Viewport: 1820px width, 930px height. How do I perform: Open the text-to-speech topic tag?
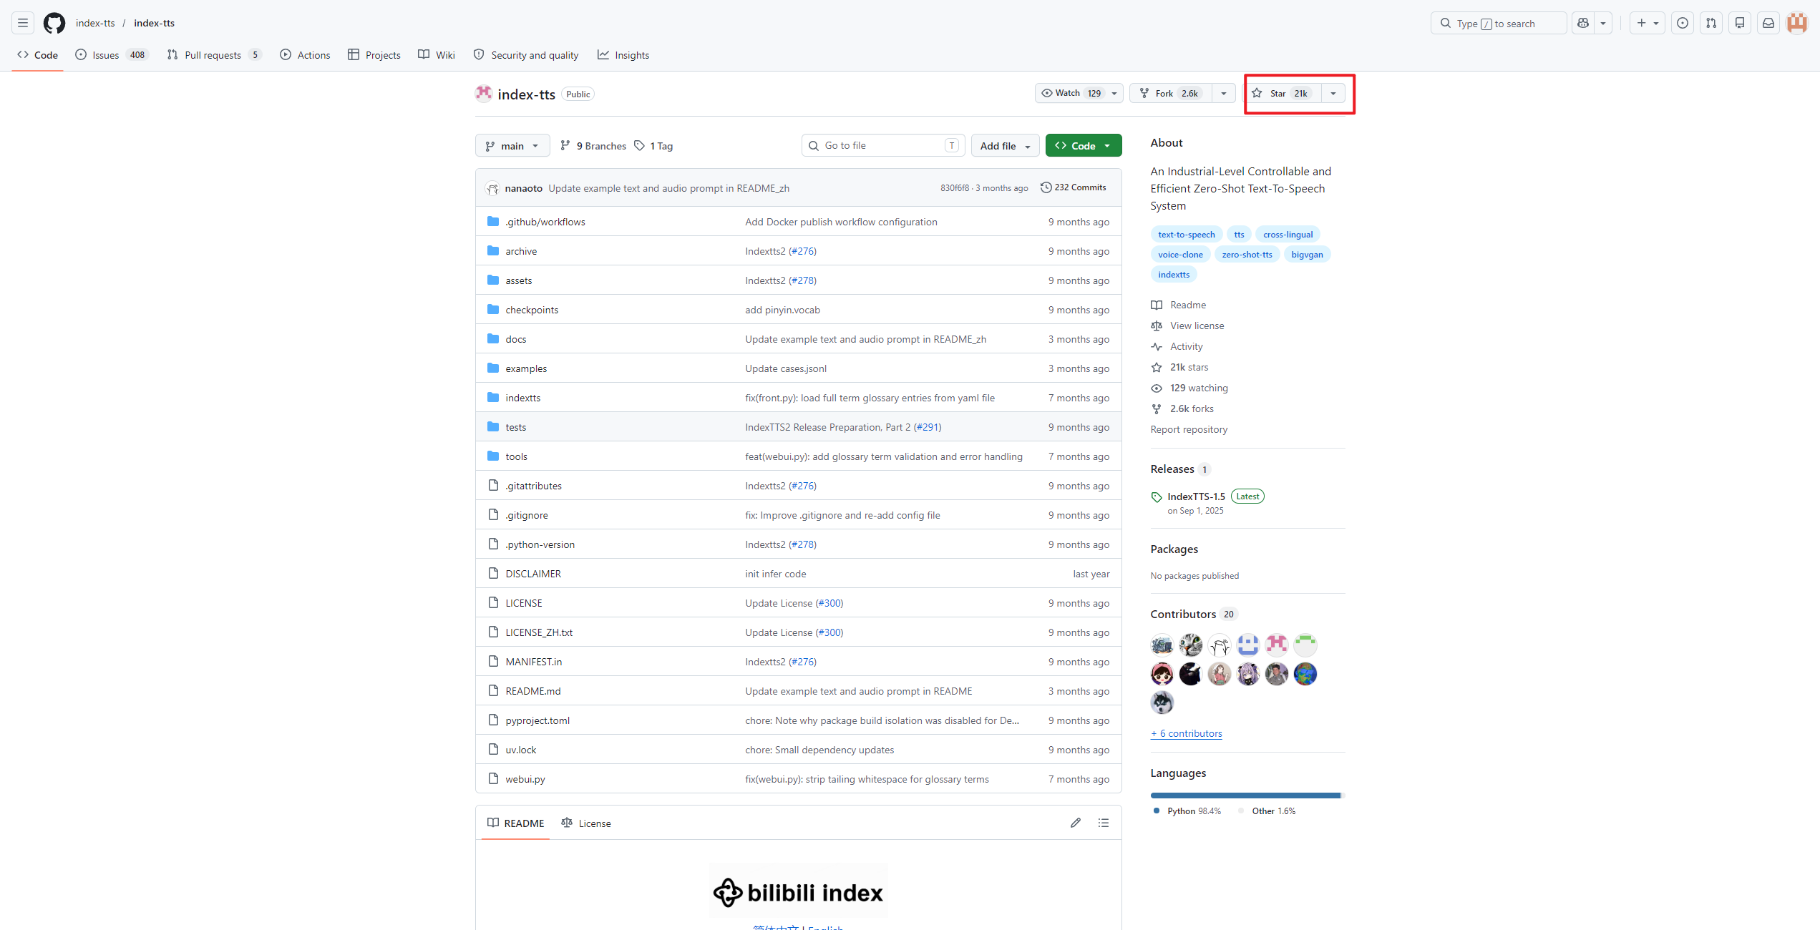pyautogui.click(x=1187, y=235)
